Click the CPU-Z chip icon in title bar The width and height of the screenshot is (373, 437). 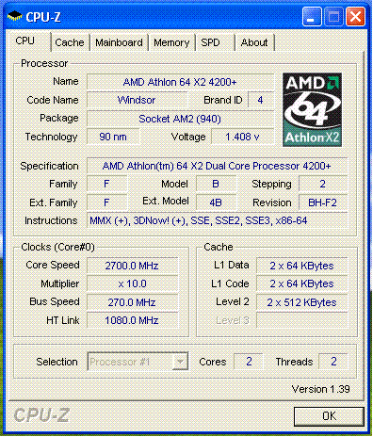[x=14, y=16]
